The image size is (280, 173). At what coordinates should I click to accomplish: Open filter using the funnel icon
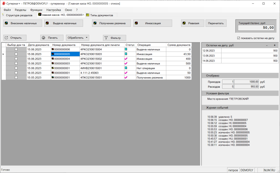click(x=106, y=38)
